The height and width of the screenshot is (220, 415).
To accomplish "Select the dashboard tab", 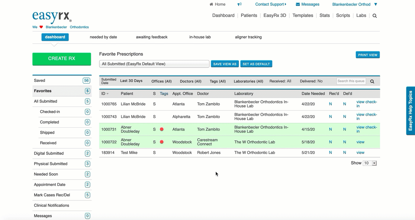I will [x=55, y=37].
